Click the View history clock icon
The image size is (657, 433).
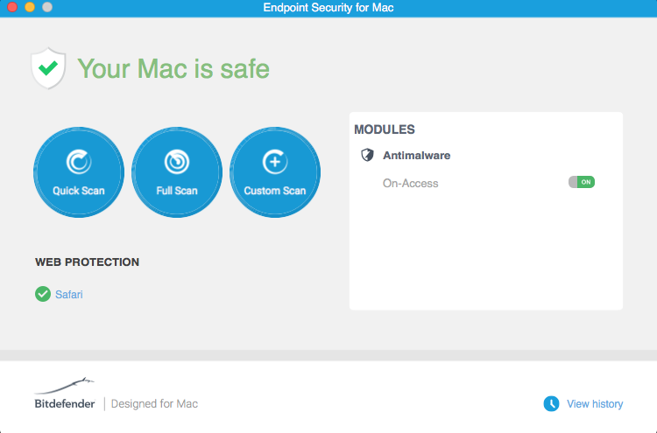point(551,403)
